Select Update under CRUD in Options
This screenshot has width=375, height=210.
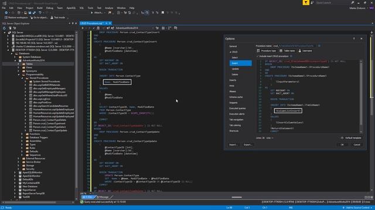(236, 69)
